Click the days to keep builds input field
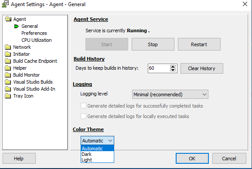This screenshot has width=252, height=169. point(159,68)
